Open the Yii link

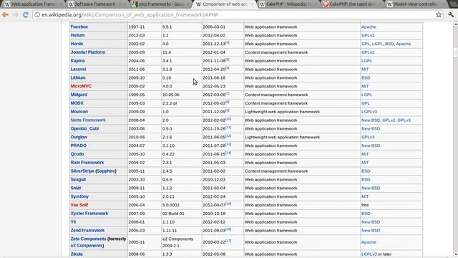[73, 221]
